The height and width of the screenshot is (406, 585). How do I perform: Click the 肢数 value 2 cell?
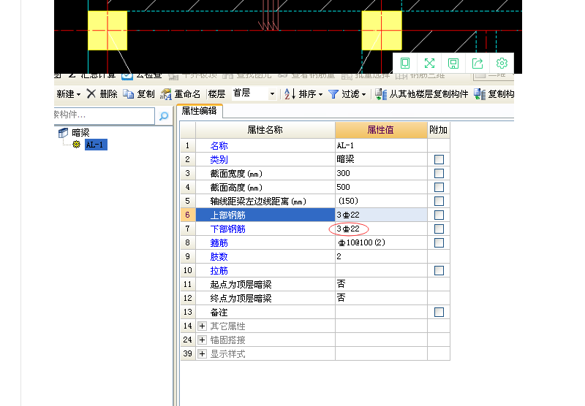pos(381,256)
